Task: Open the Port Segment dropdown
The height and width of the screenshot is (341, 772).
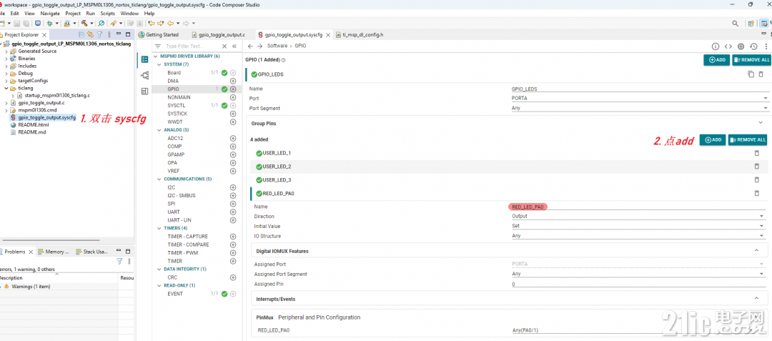Action: (640, 108)
